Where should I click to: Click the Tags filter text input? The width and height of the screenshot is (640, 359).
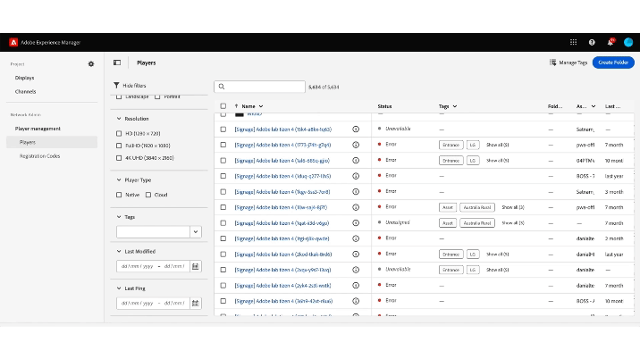click(153, 231)
